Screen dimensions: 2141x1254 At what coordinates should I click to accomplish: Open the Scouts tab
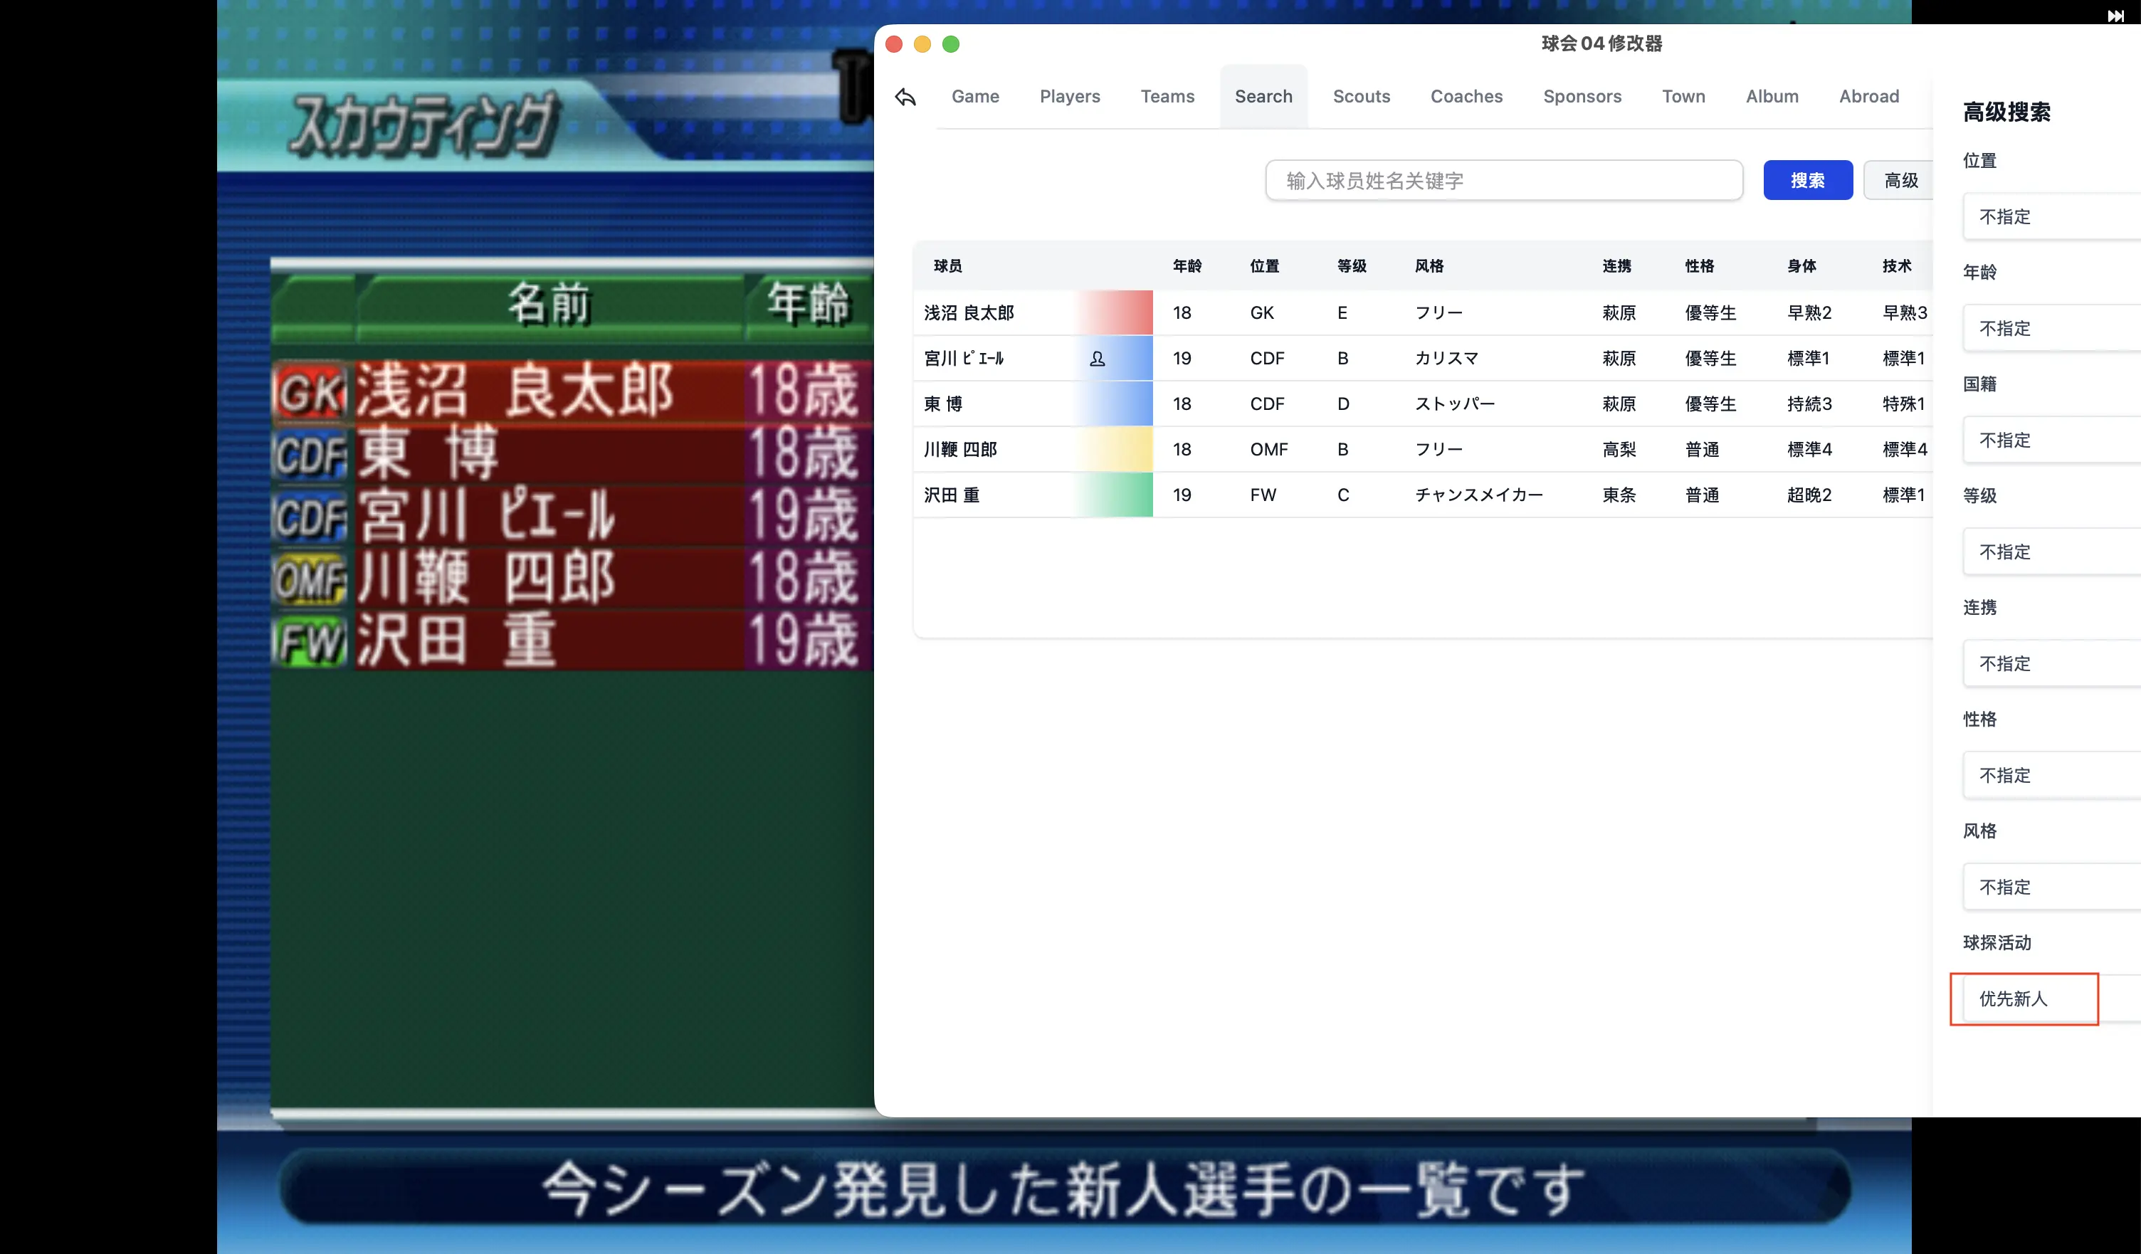tap(1361, 96)
